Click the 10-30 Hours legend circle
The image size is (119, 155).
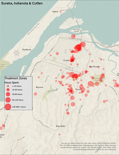8,90
